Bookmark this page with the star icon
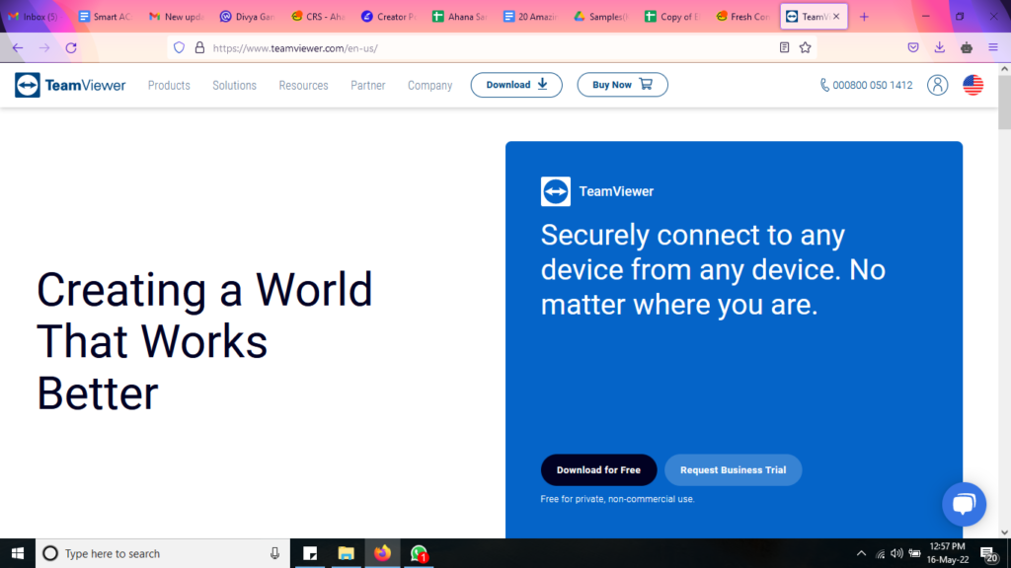Image resolution: width=1011 pixels, height=568 pixels. pos(806,47)
